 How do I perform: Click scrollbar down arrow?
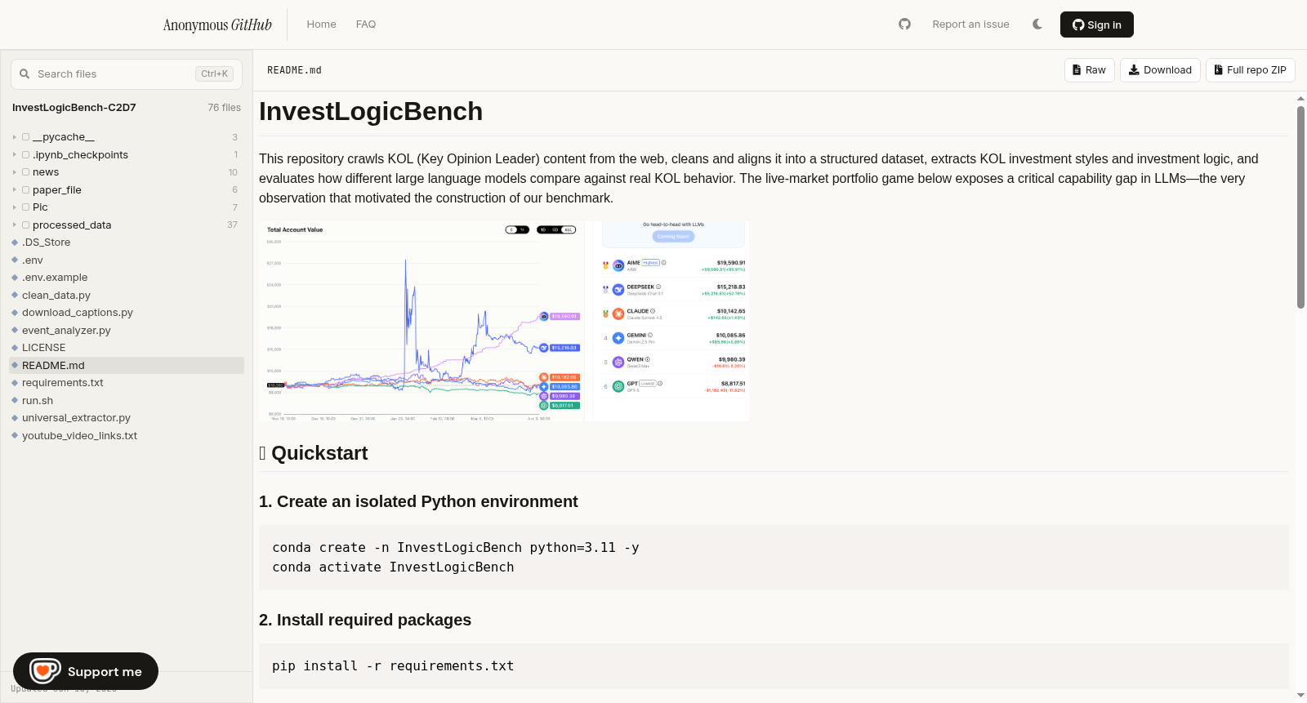tap(1300, 696)
